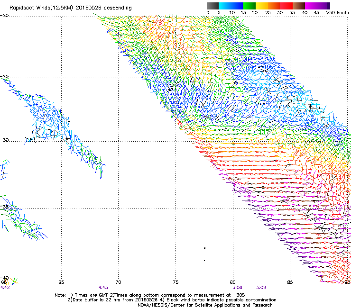Click the legend's "45" knots label
The image size is (351, 308).
316,13
